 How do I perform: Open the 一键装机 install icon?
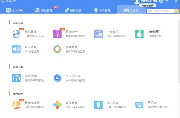click(x=98, y=34)
